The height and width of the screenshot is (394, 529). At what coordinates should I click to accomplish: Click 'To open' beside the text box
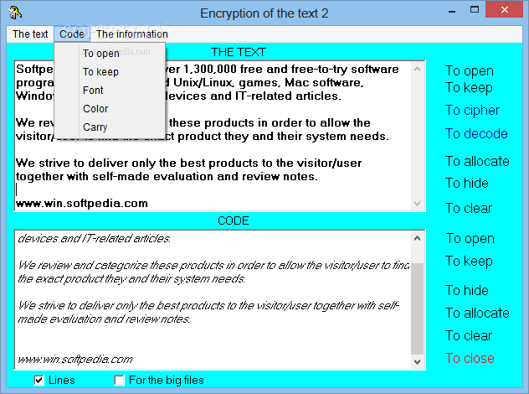coord(470,70)
